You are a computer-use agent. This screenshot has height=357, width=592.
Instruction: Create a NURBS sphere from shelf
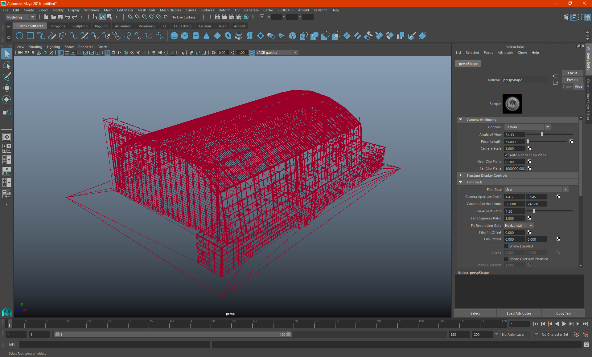coord(174,36)
